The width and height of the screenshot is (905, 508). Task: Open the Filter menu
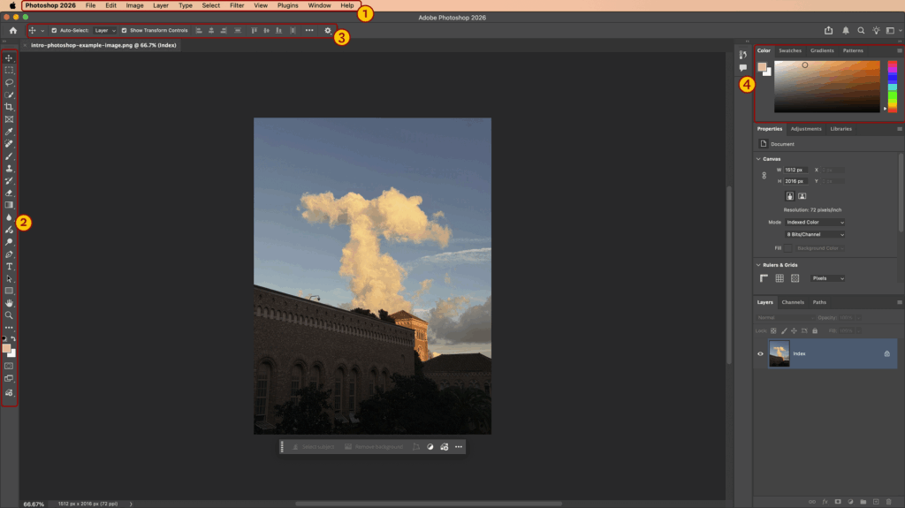click(x=237, y=5)
